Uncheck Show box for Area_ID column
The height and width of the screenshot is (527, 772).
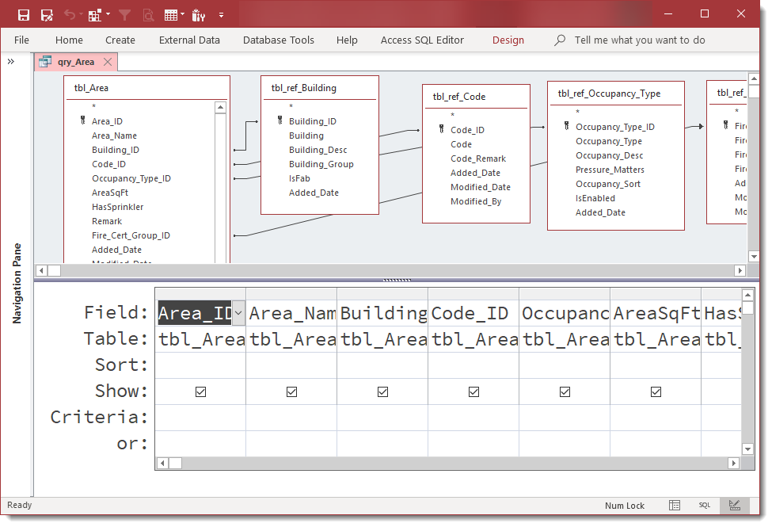pyautogui.click(x=200, y=392)
